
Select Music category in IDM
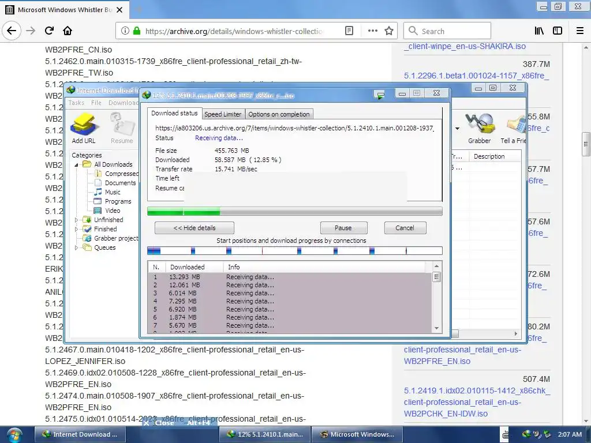point(107,192)
